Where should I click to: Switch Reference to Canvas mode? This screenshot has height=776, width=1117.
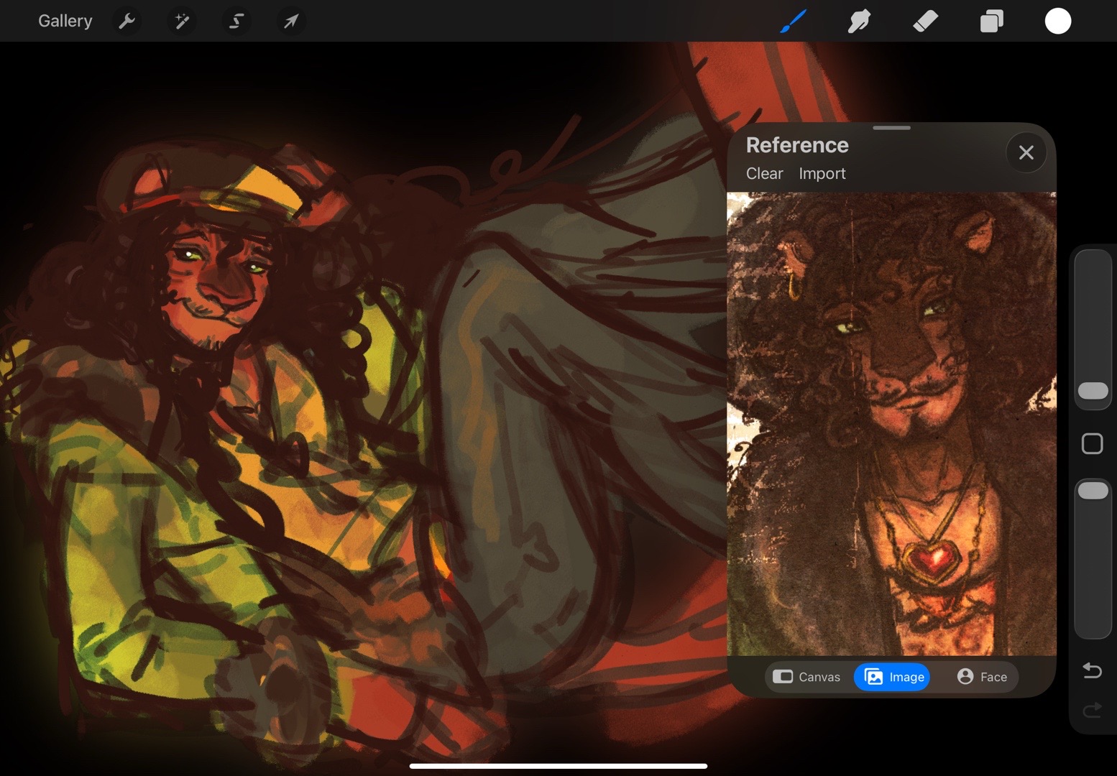(x=806, y=677)
